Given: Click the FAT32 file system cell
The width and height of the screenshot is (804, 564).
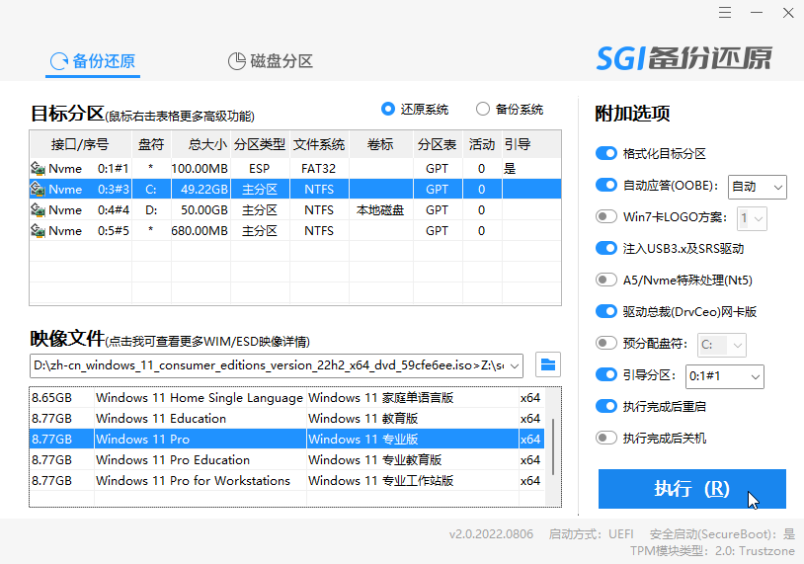Looking at the screenshot, I should coord(318,168).
